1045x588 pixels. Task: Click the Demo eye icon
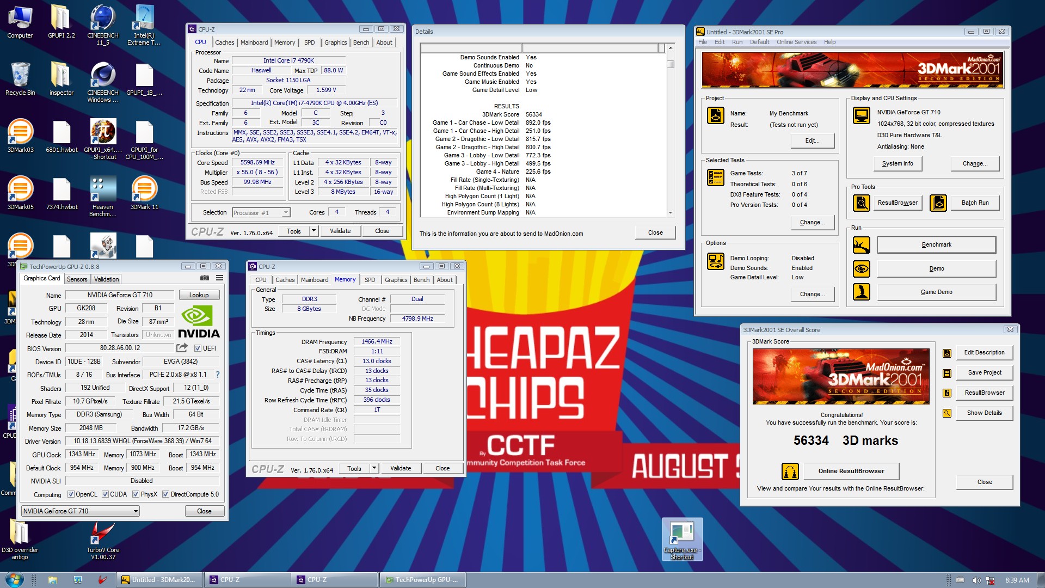click(861, 268)
